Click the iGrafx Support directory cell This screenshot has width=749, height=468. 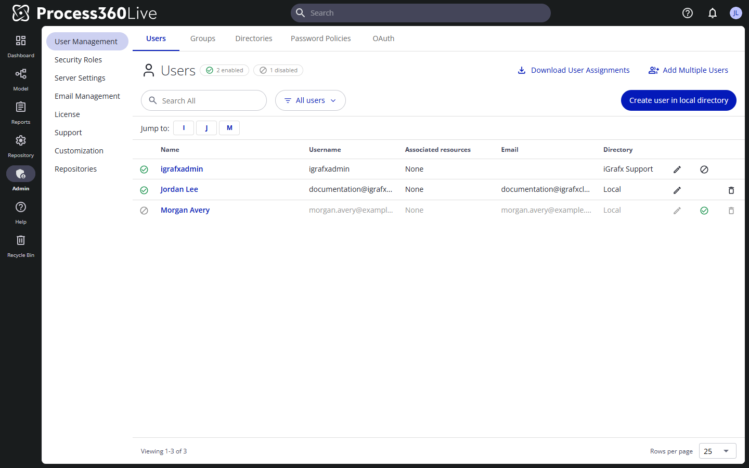click(628, 169)
